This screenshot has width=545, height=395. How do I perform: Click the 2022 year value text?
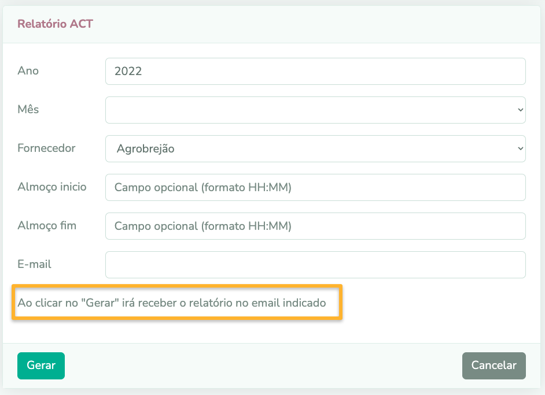(x=128, y=71)
